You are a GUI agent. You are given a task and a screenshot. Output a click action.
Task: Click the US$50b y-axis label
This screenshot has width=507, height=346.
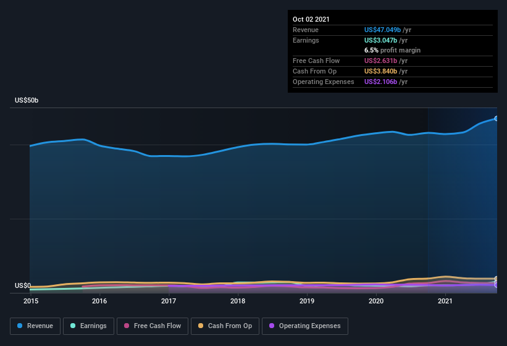(27, 100)
